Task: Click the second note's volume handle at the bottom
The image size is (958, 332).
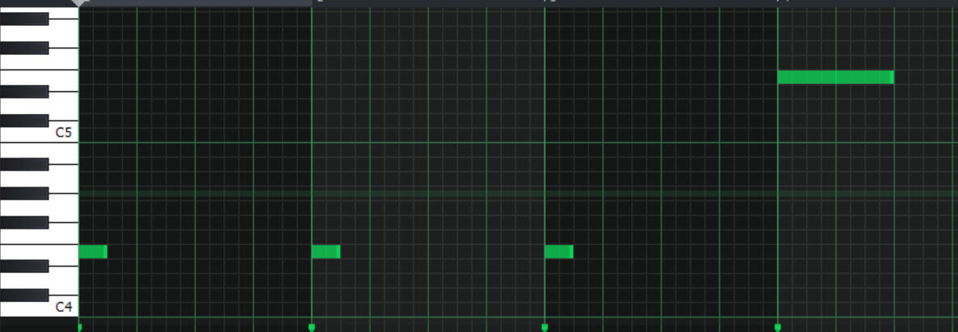Action: click(312, 327)
